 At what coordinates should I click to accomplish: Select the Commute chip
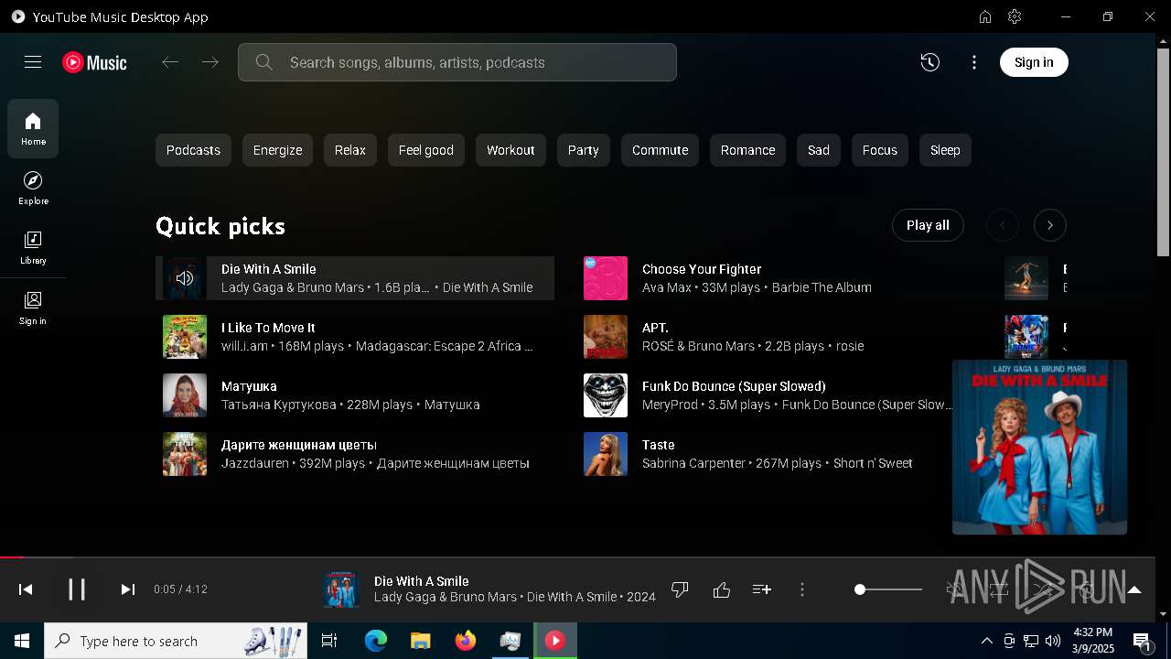(x=660, y=150)
